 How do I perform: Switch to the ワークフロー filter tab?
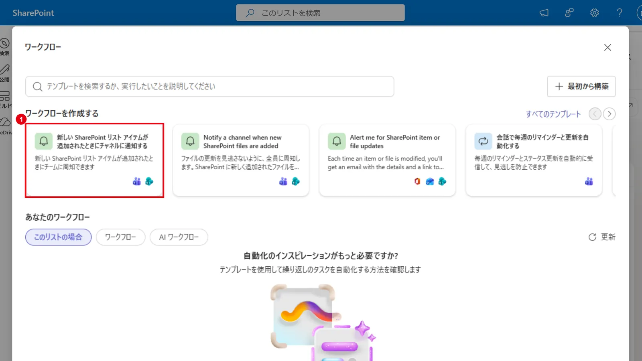(120, 237)
